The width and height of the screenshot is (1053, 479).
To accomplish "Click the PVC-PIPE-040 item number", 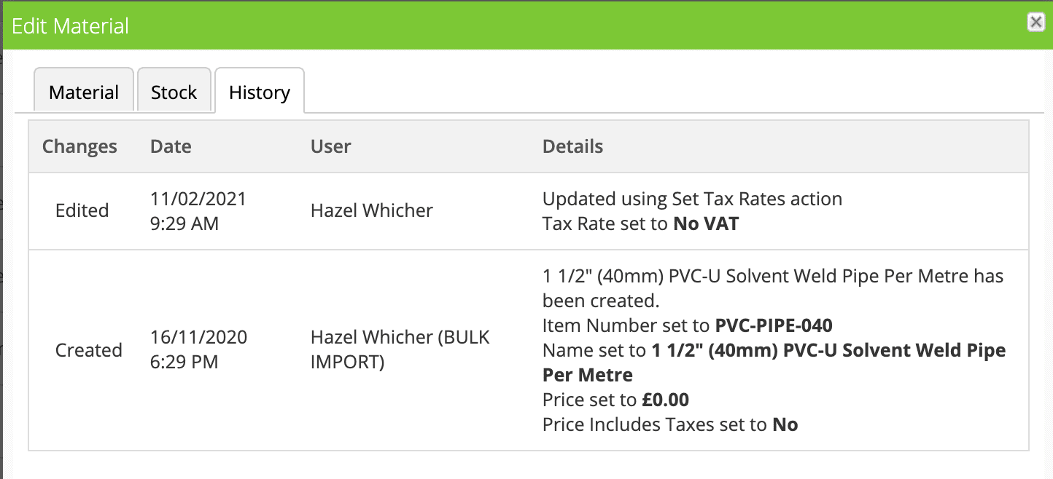I will pyautogui.click(x=774, y=325).
